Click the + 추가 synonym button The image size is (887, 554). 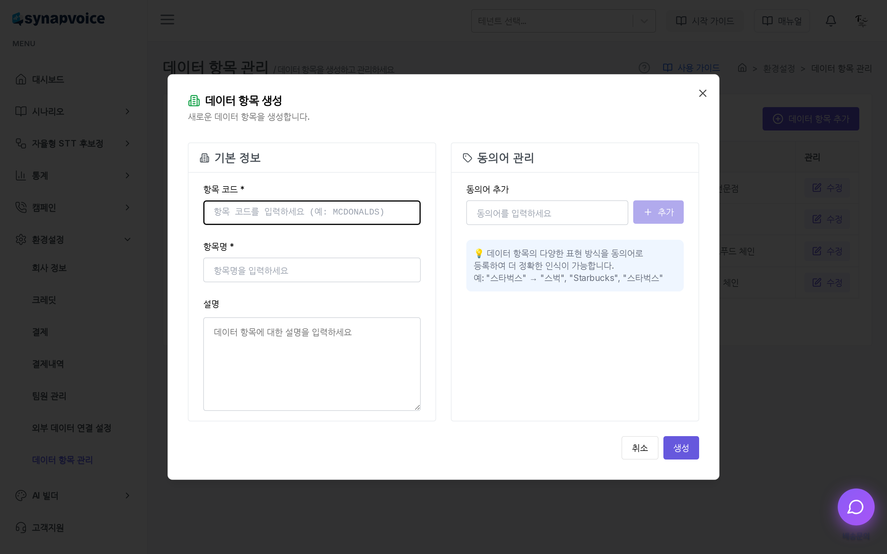tap(658, 212)
